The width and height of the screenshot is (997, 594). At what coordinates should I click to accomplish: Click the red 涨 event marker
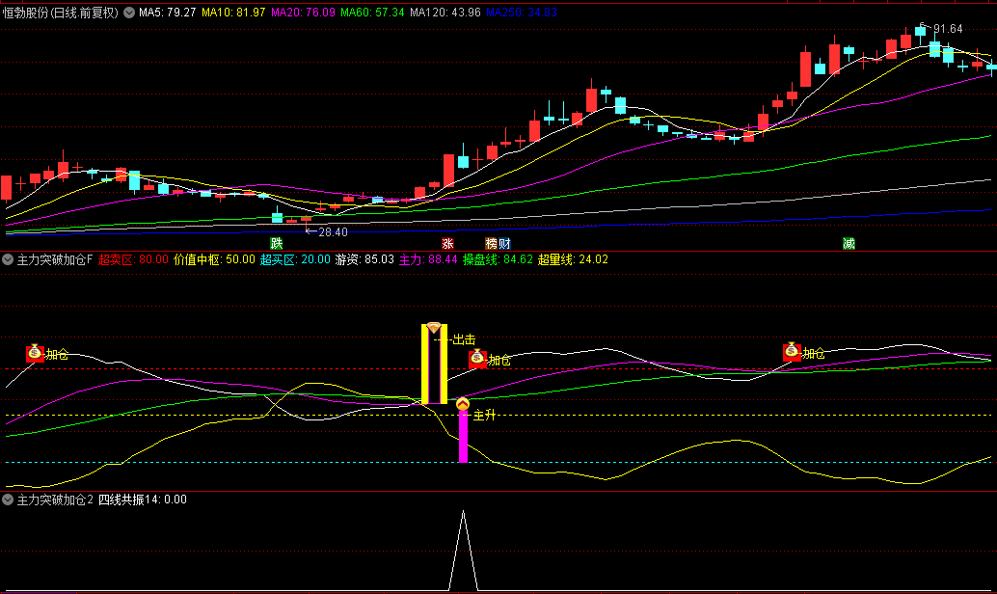(x=447, y=243)
